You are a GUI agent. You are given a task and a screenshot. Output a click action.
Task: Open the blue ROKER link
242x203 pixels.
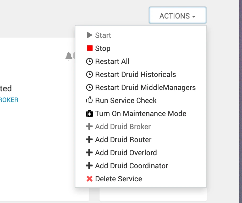9,100
